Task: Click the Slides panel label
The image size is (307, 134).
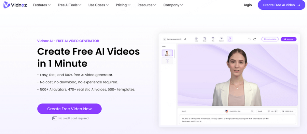Action: pyautogui.click(x=164, y=46)
